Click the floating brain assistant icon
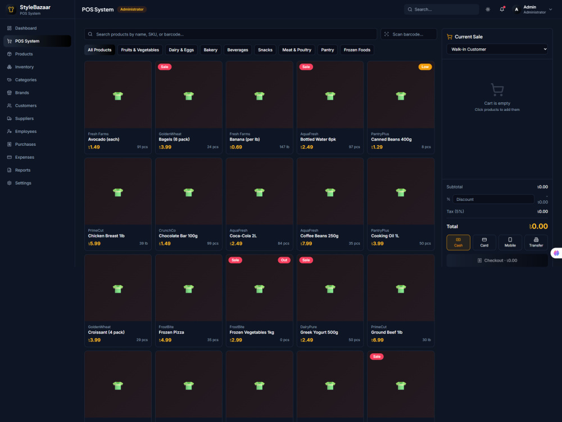562x422 pixels. click(x=556, y=253)
